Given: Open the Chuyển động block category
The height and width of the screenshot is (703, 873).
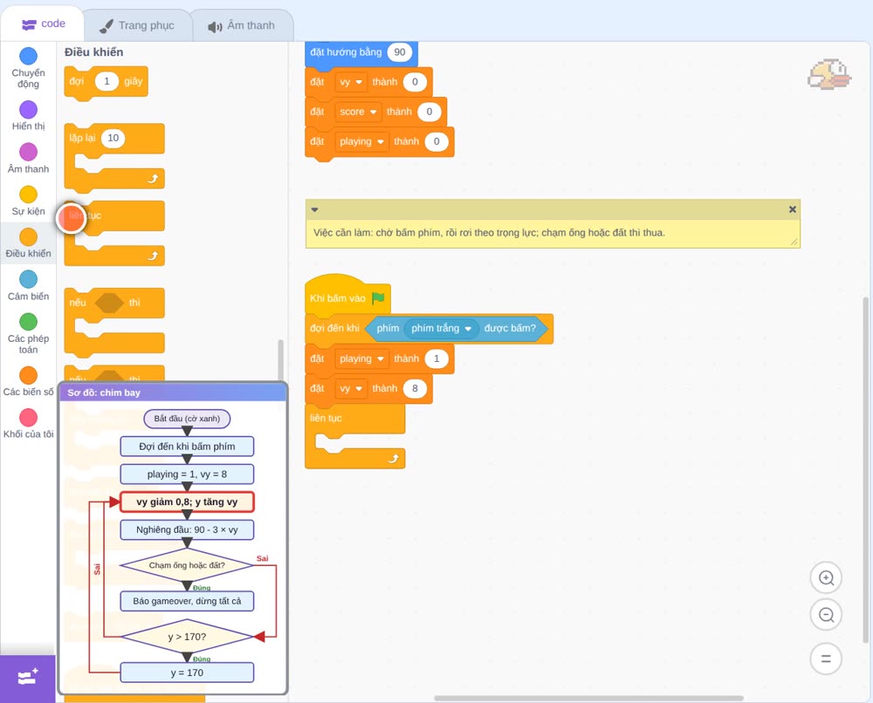Looking at the screenshot, I should pyautogui.click(x=28, y=67).
